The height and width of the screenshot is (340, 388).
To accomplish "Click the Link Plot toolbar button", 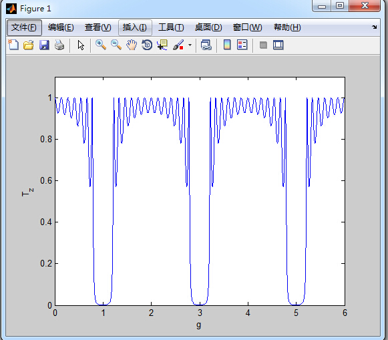I will tap(206, 45).
